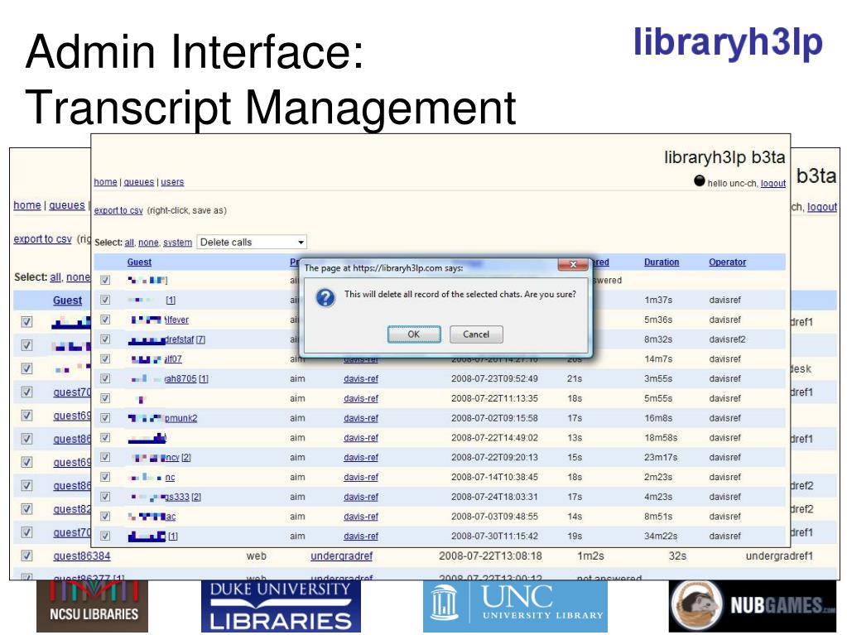Click the libraryh3lp title logo text
The height and width of the screenshot is (635, 847).
tap(728, 42)
